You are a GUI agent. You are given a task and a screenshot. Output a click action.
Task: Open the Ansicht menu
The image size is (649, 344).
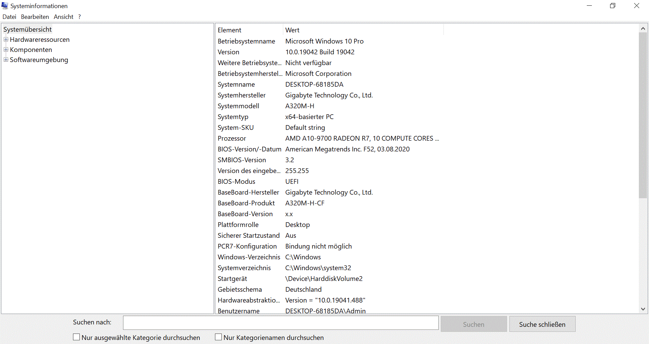pos(63,17)
